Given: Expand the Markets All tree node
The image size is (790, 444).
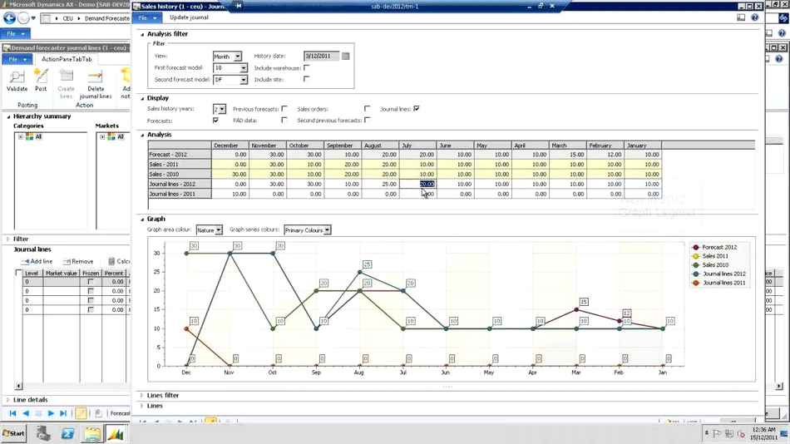Looking at the screenshot, I should (x=102, y=136).
